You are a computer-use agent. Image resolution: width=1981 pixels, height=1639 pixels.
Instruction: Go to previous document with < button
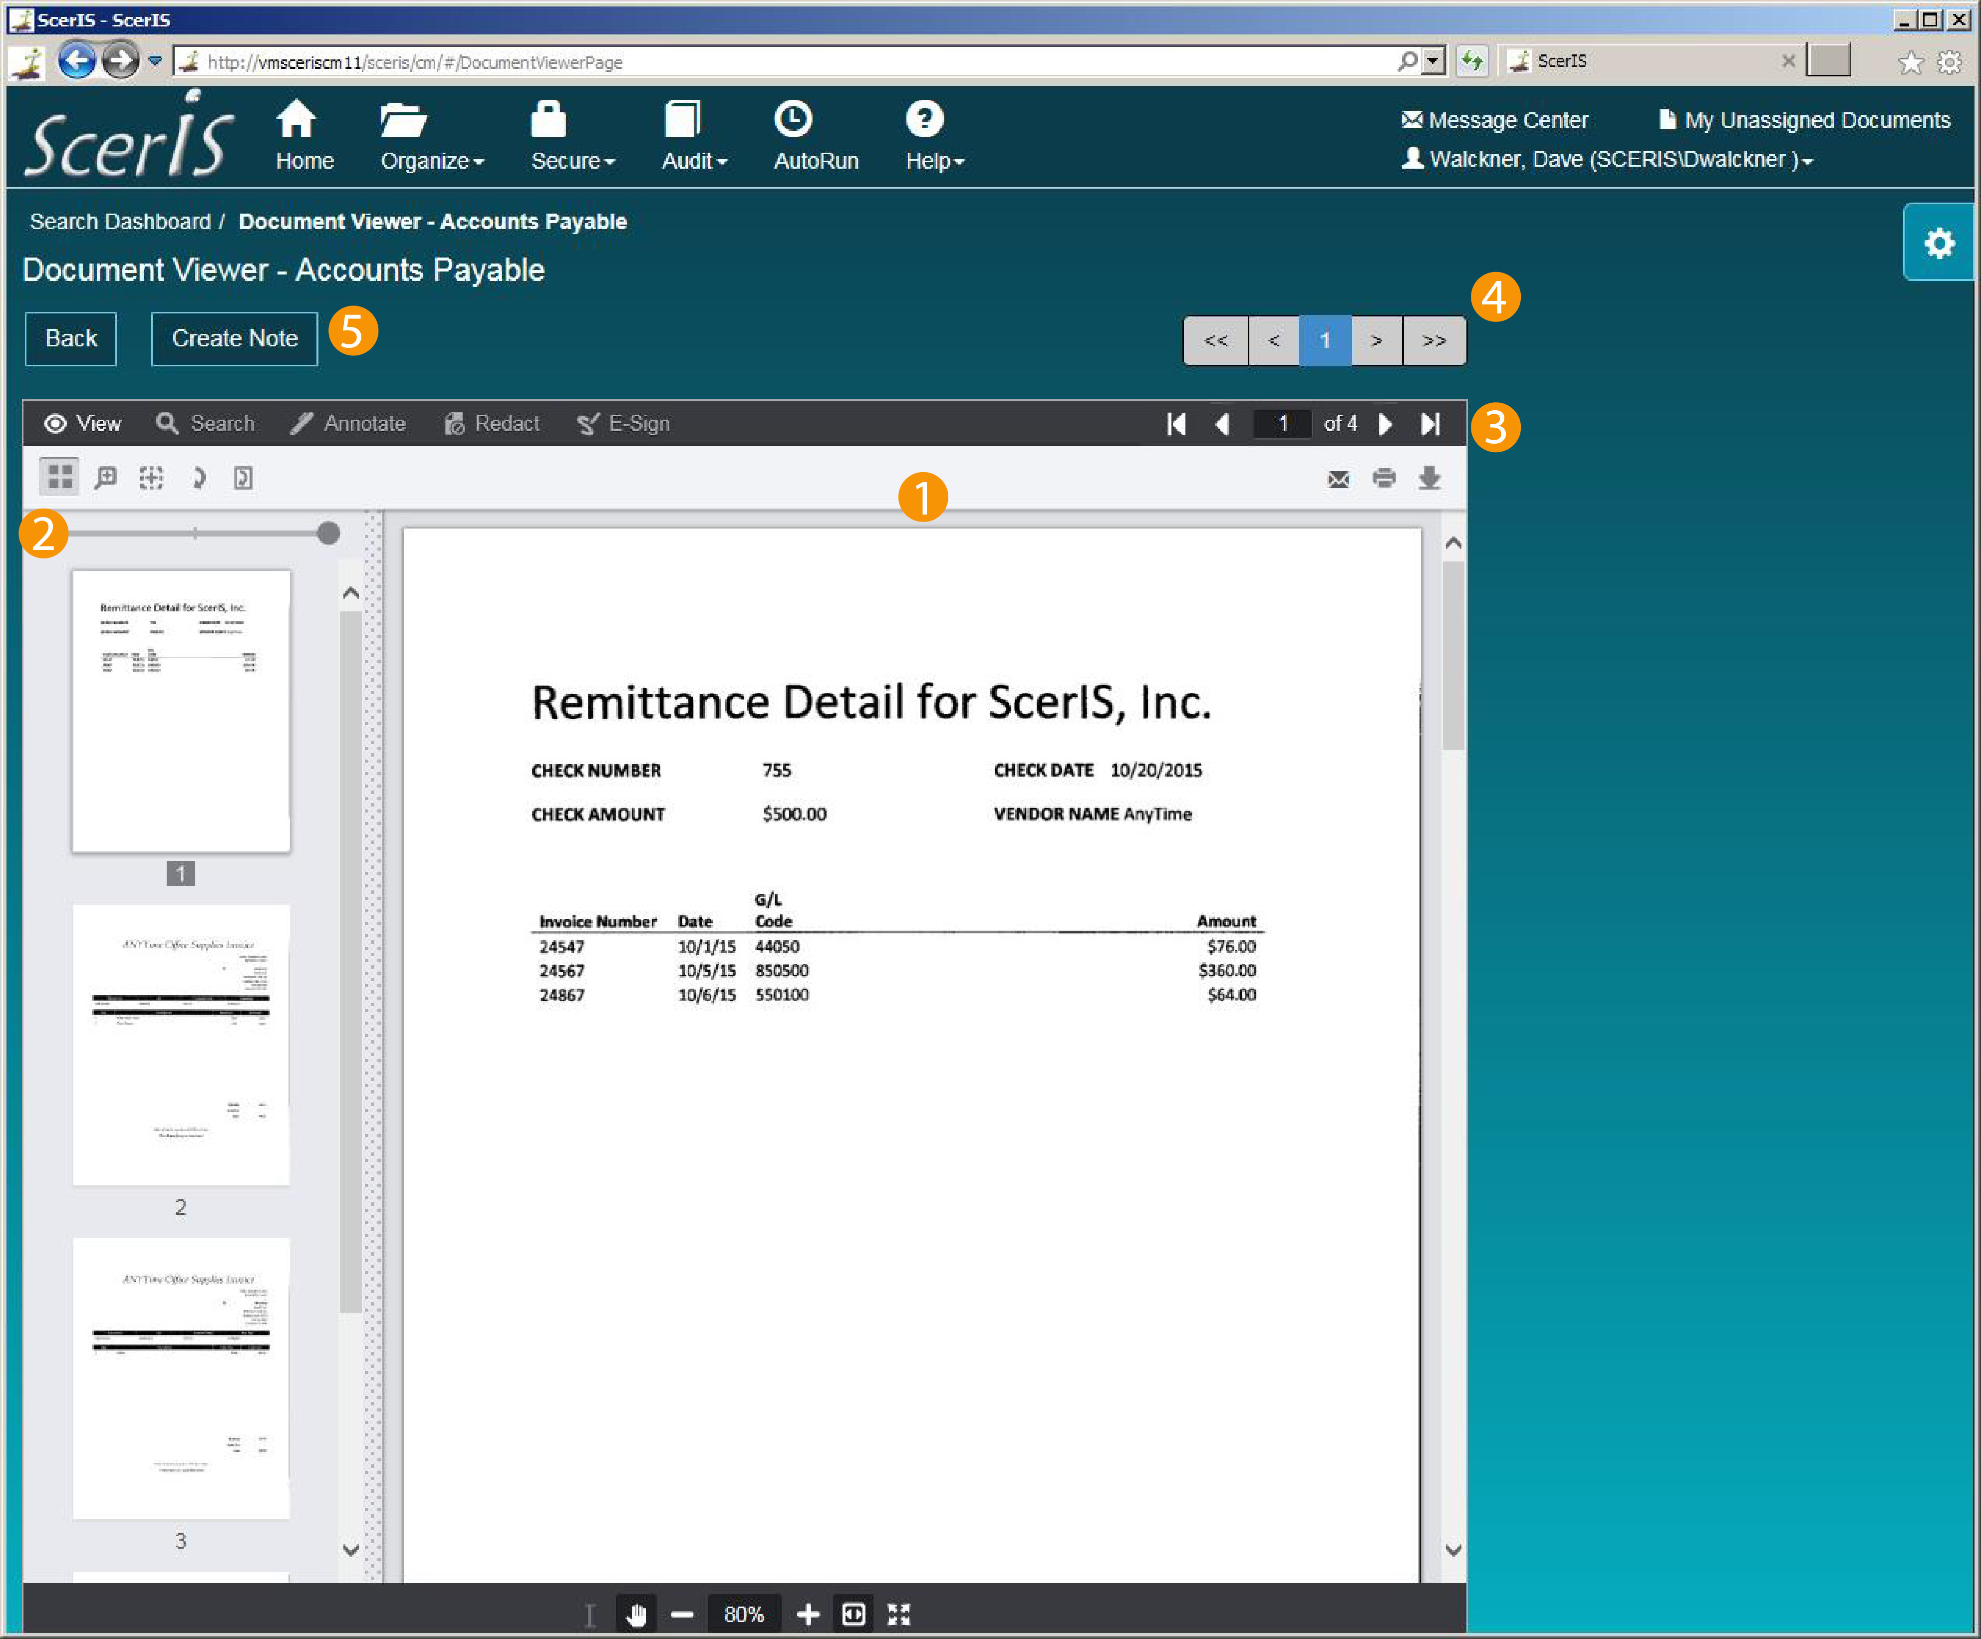click(x=1274, y=340)
